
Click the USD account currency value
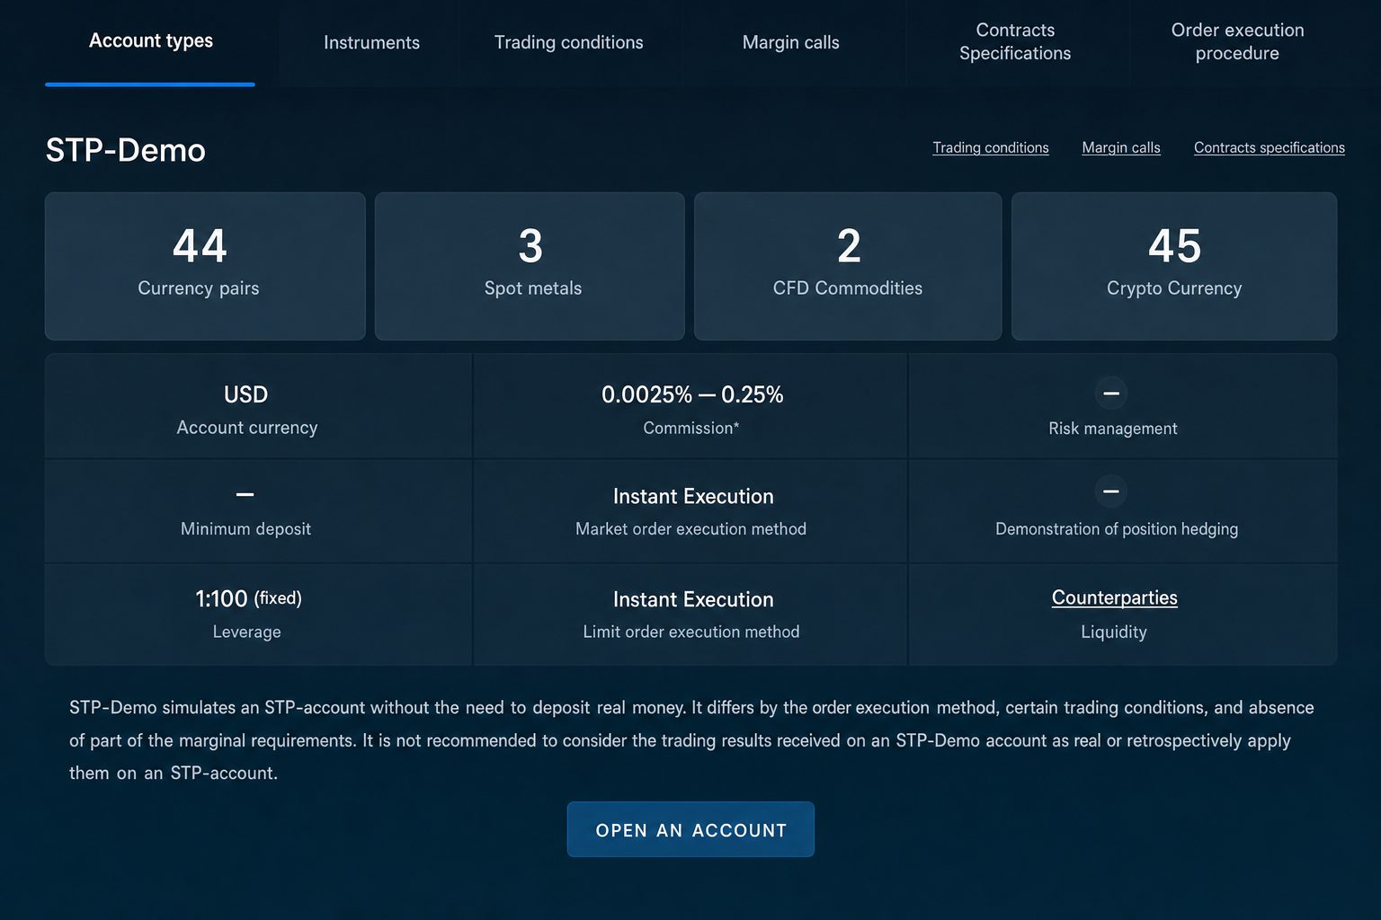(246, 394)
